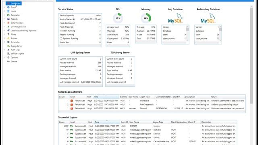Image resolution: width=258 pixels, height=145 pixels.
Task: Open the Reports chart icon
Action: click(x=8, y=19)
